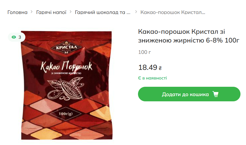Click chevron after Гарячі напої breadcrumb
This screenshot has height=145, width=246.
point(71,12)
